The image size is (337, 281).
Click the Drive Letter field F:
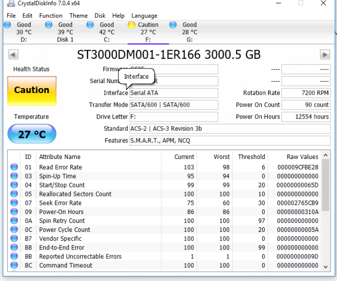coord(174,117)
